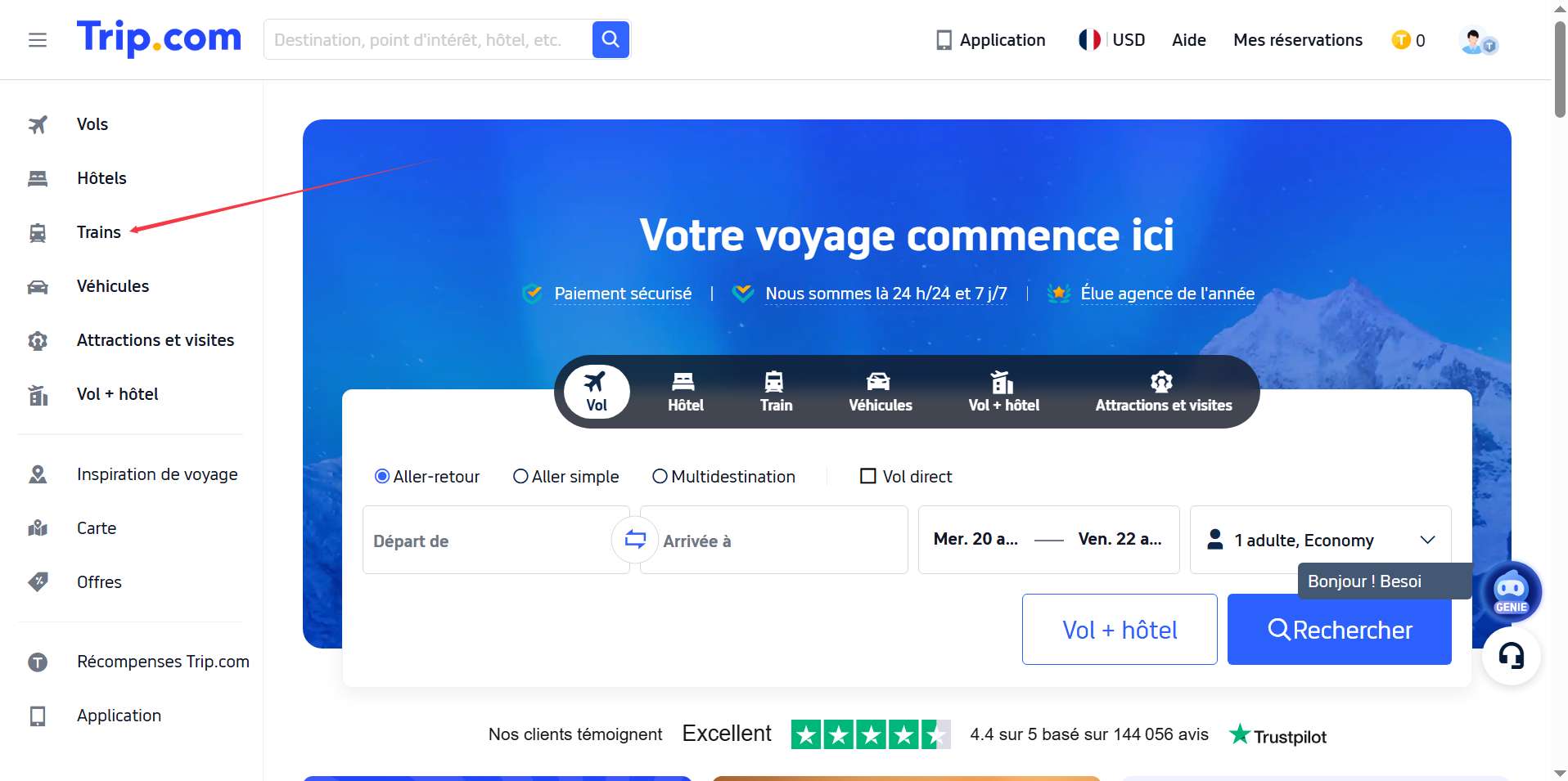Click the outlined Vol + hôtel button
This screenshot has height=781, width=1568.
click(1120, 629)
